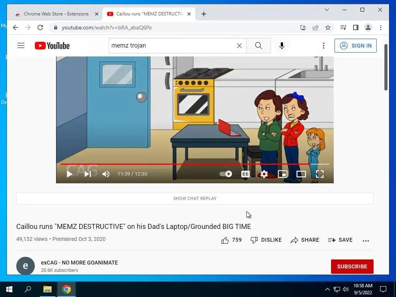
Task: Open the Windows Start menu
Action: (9, 289)
